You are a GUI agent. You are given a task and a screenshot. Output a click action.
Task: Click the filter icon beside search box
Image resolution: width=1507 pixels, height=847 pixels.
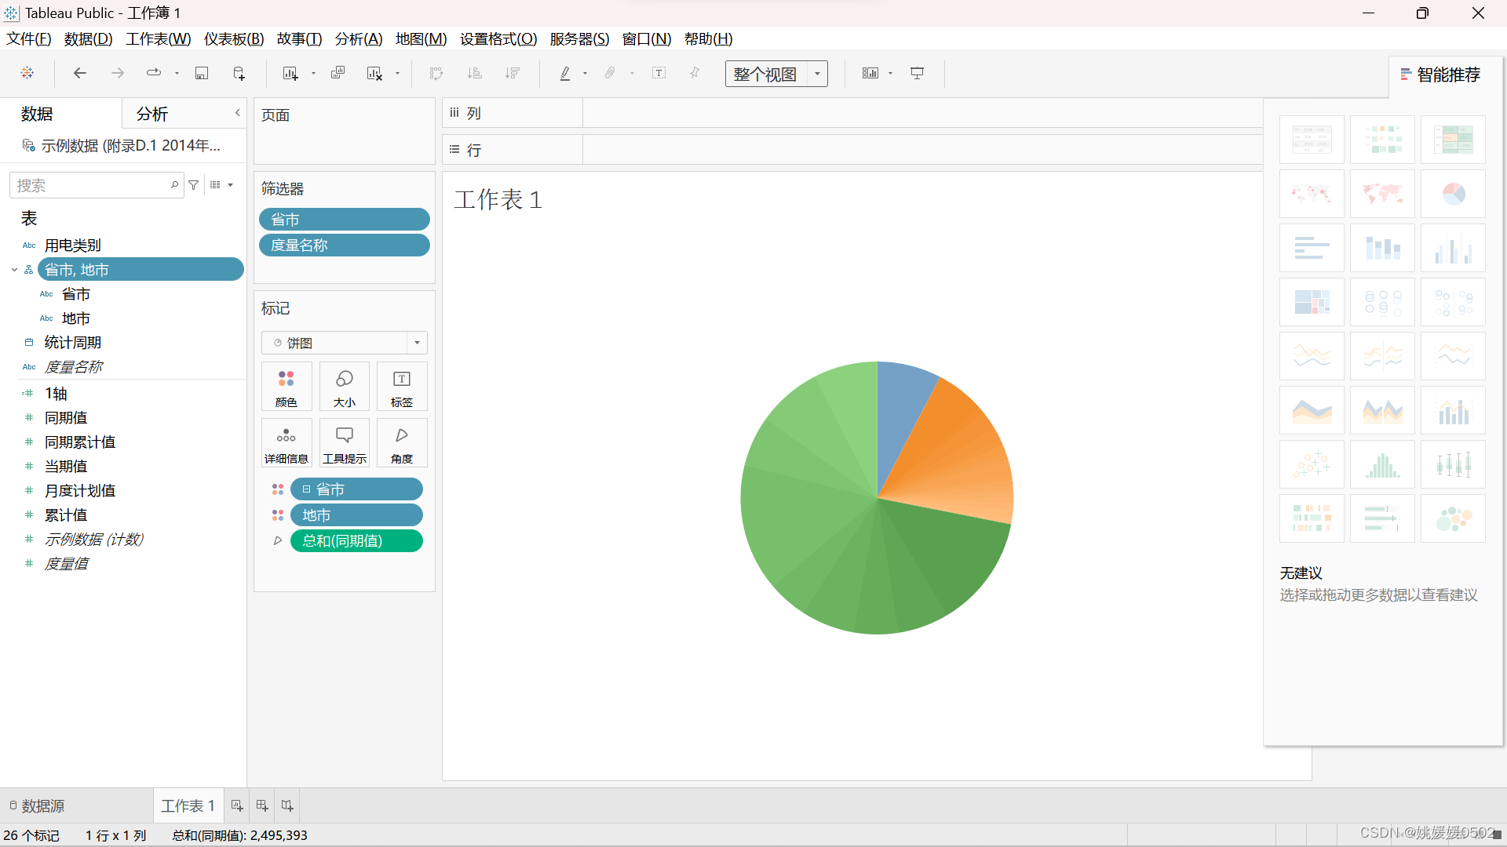click(x=194, y=185)
